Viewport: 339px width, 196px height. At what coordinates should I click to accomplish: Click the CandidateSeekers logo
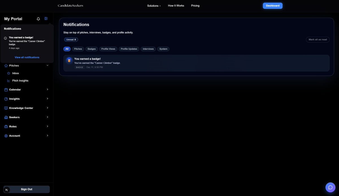(x=71, y=6)
